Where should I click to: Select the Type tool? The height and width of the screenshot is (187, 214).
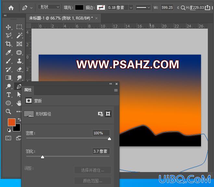9,95
